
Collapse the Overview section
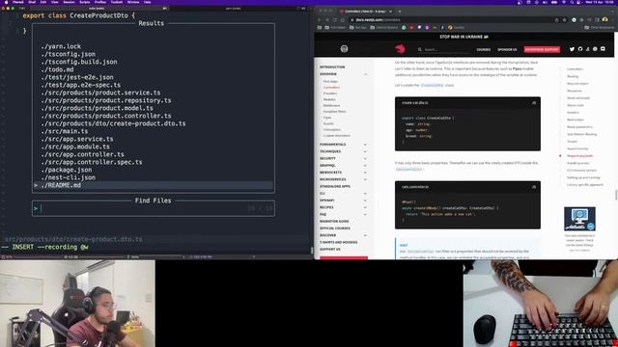(x=365, y=74)
